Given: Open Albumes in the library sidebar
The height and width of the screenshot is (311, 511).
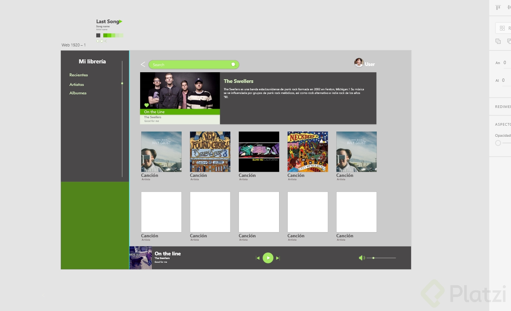Looking at the screenshot, I should 78,93.
